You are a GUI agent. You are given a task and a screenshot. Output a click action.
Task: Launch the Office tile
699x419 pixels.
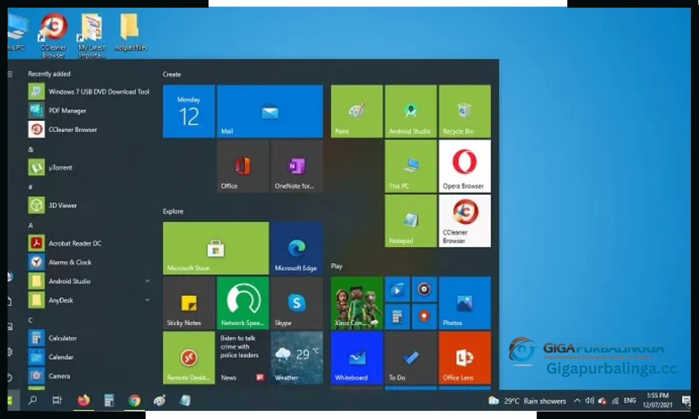pyautogui.click(x=243, y=166)
